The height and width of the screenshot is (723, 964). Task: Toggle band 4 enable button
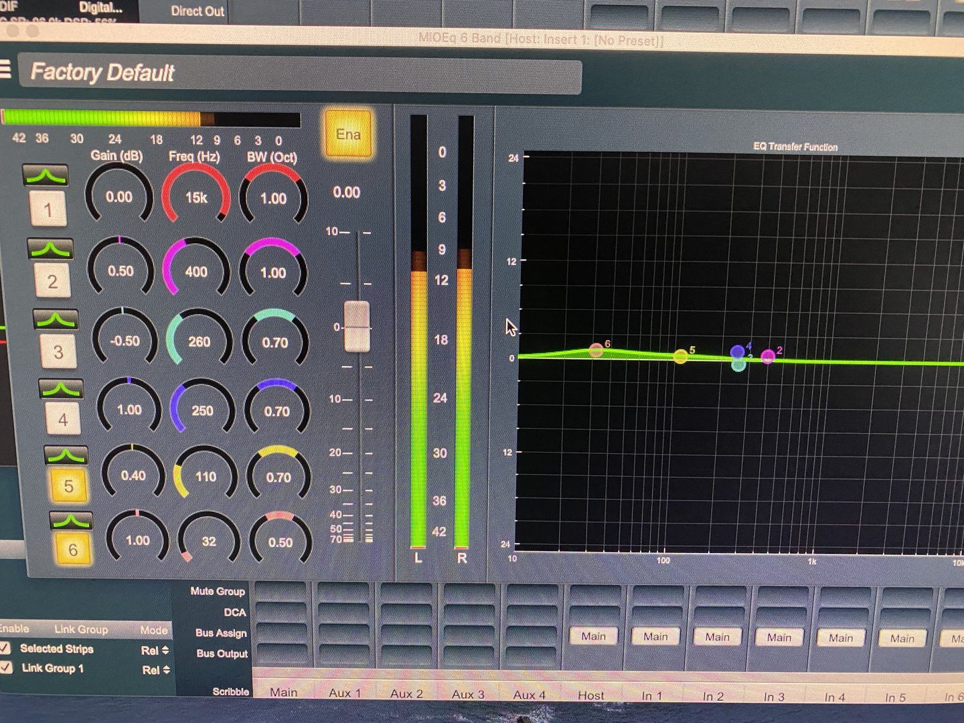(63, 419)
